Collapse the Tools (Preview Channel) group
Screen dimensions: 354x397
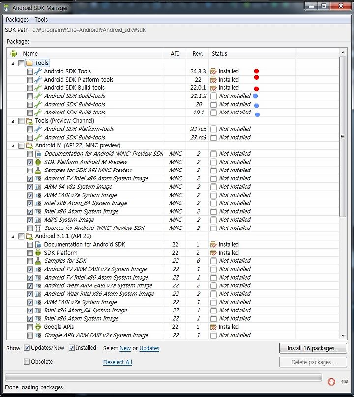coord(13,121)
